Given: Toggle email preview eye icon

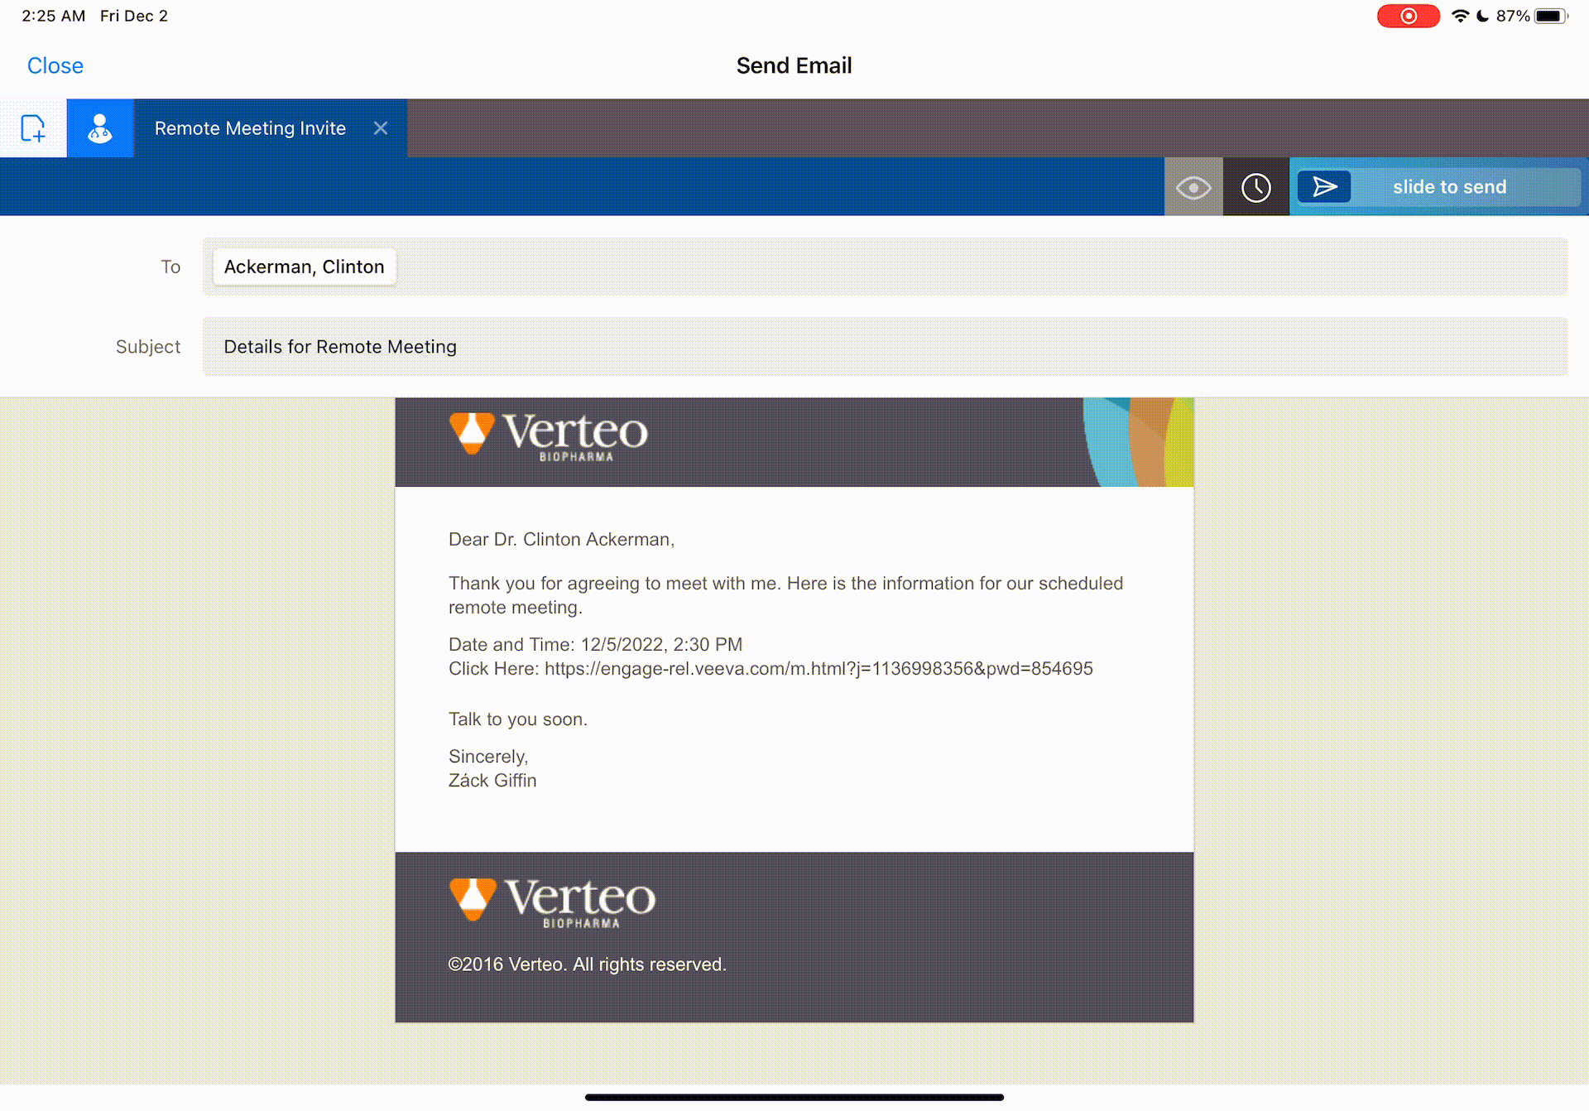Looking at the screenshot, I should [1193, 187].
